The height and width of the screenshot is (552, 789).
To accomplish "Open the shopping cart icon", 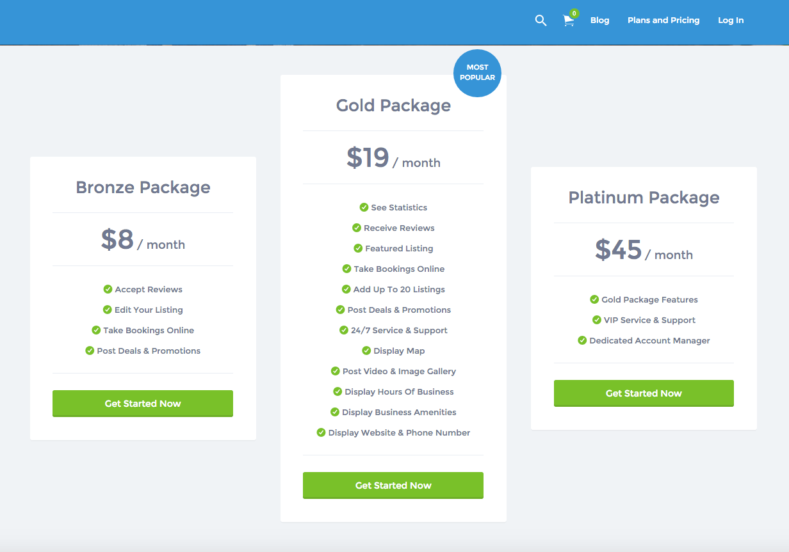I will tap(568, 21).
